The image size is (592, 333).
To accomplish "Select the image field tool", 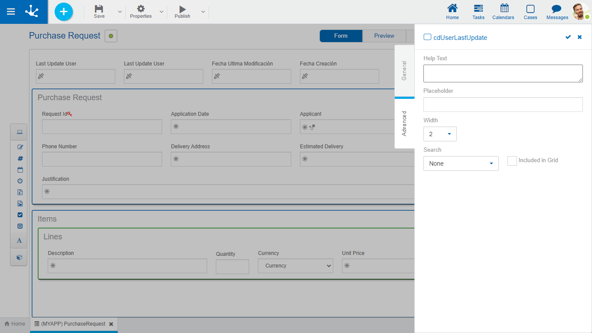I will pyautogui.click(x=20, y=204).
